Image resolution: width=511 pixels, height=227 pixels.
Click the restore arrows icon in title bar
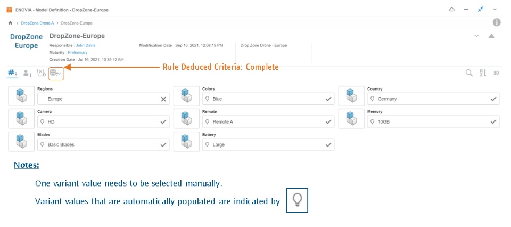(x=480, y=10)
